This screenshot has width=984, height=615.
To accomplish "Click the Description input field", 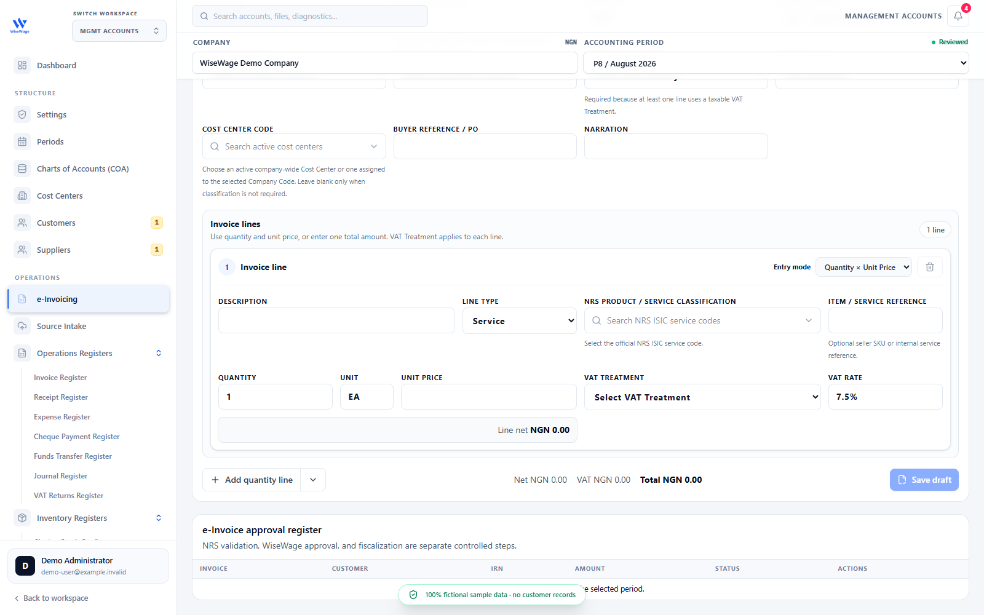I will (x=336, y=320).
